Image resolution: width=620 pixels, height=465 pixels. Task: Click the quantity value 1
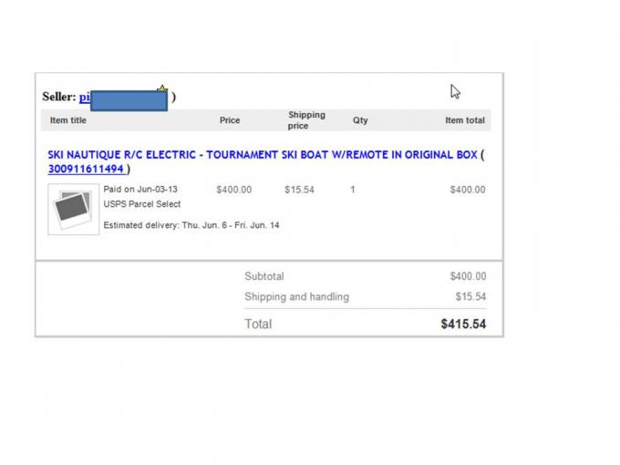(353, 190)
